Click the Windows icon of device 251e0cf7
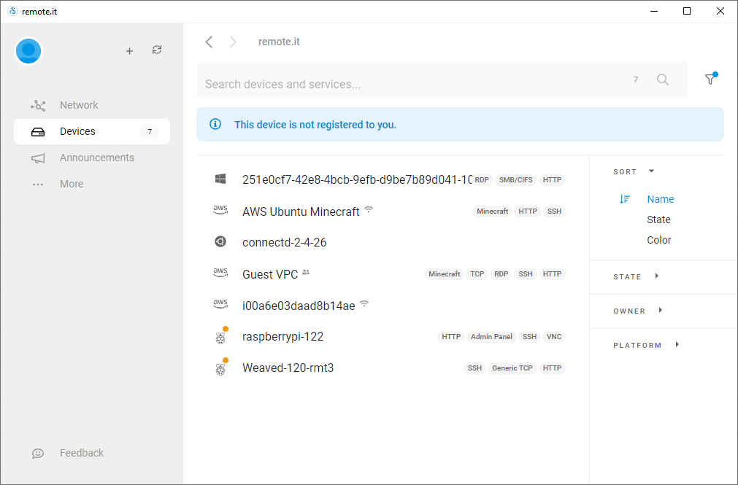Image resolution: width=738 pixels, height=485 pixels. point(220,179)
